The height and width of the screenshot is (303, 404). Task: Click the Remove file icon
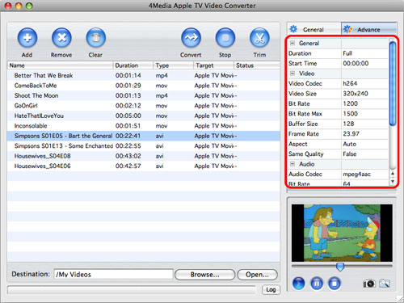[61, 38]
